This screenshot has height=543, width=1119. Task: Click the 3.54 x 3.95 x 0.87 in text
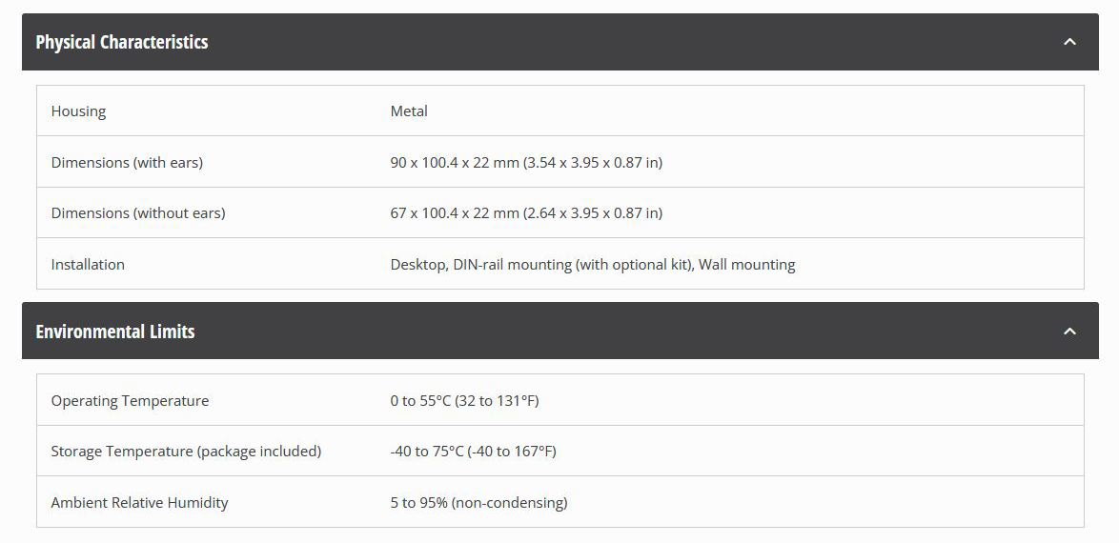click(x=593, y=163)
